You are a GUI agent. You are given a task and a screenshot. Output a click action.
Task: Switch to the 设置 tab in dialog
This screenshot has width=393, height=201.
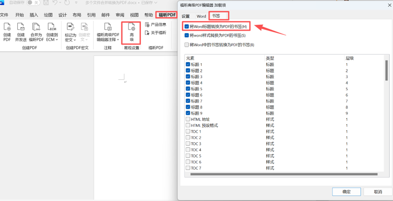186,16
